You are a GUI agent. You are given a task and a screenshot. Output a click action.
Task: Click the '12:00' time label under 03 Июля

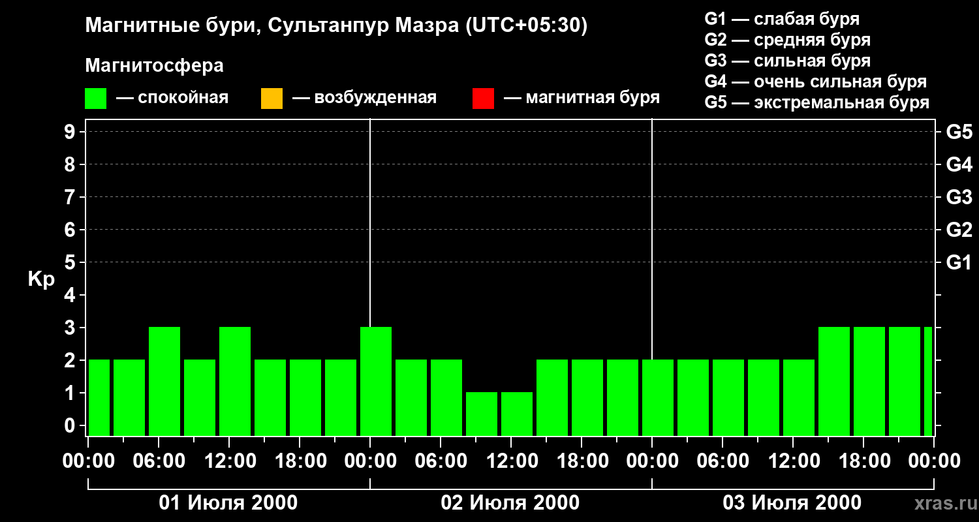tap(793, 461)
